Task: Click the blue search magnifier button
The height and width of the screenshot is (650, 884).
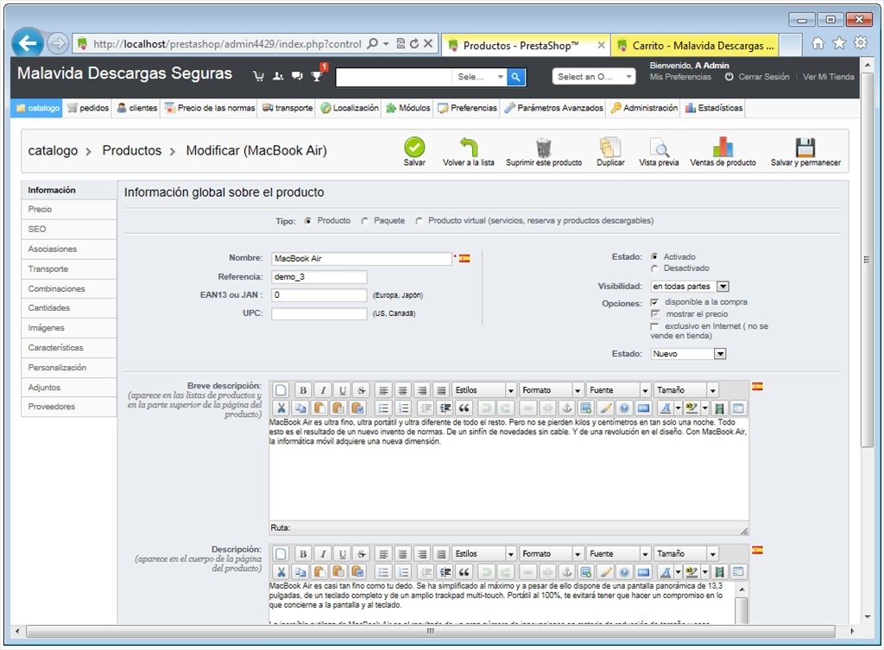Action: point(516,77)
